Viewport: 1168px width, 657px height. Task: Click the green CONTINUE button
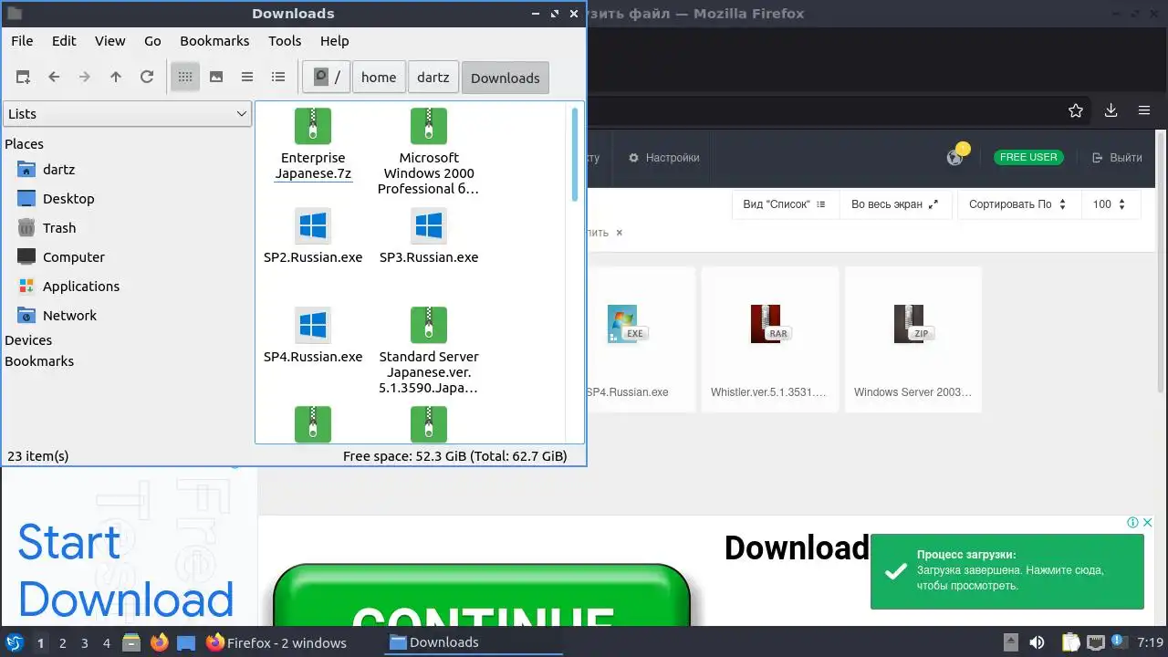coord(482,595)
